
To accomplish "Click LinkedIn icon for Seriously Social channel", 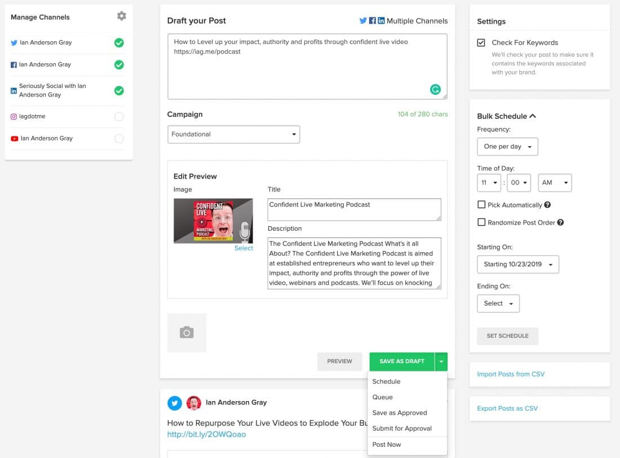I will pos(14,91).
